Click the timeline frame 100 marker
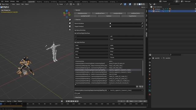The width and height of the screenshot is (196, 110). (56, 104)
